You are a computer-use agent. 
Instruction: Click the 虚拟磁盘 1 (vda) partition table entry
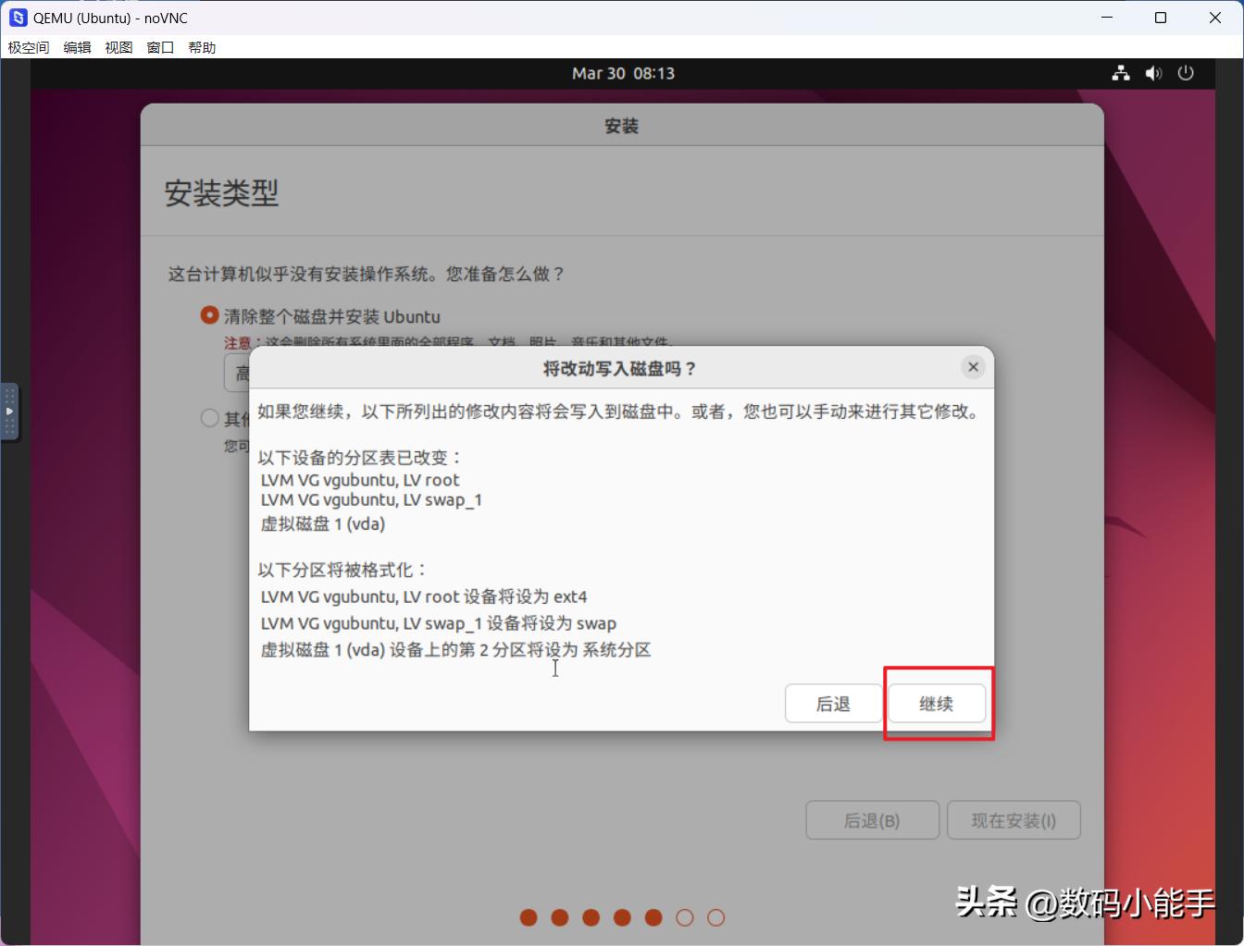click(323, 523)
